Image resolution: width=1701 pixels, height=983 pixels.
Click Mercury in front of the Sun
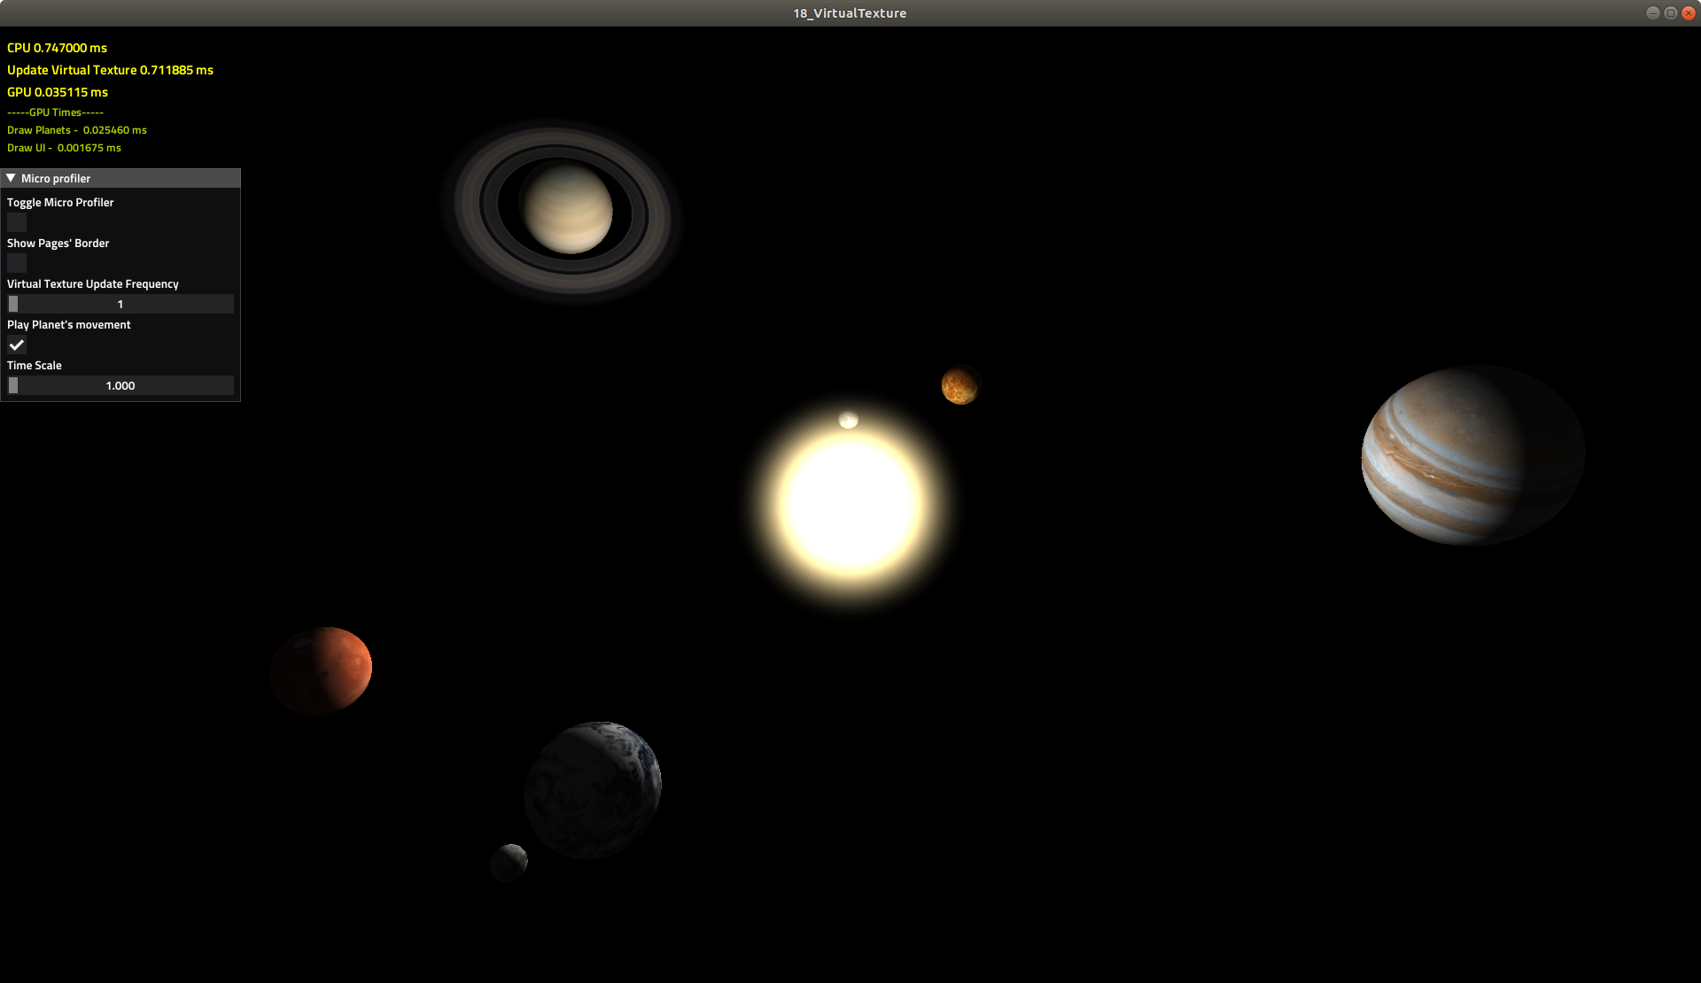click(848, 420)
